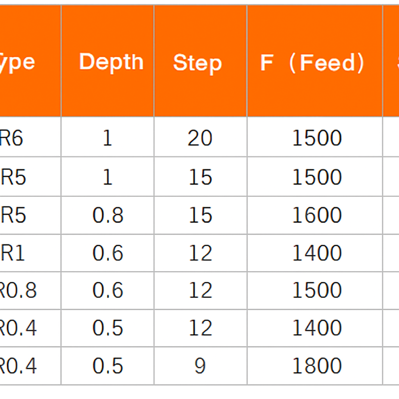Click the Depth cell in R1 row
The height and width of the screenshot is (399, 399).
point(108,253)
